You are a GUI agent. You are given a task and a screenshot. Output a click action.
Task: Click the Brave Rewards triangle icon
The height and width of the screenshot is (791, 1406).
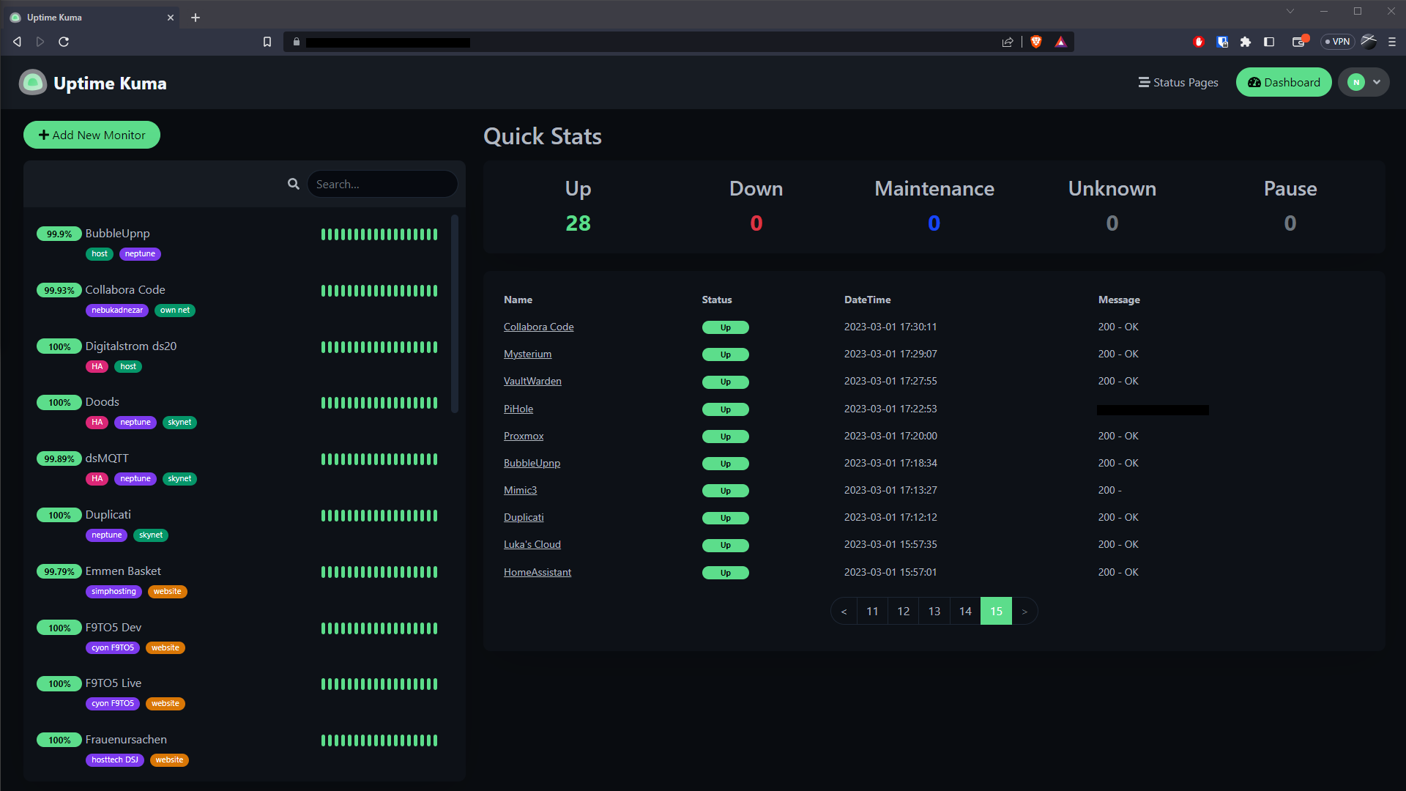(x=1060, y=42)
